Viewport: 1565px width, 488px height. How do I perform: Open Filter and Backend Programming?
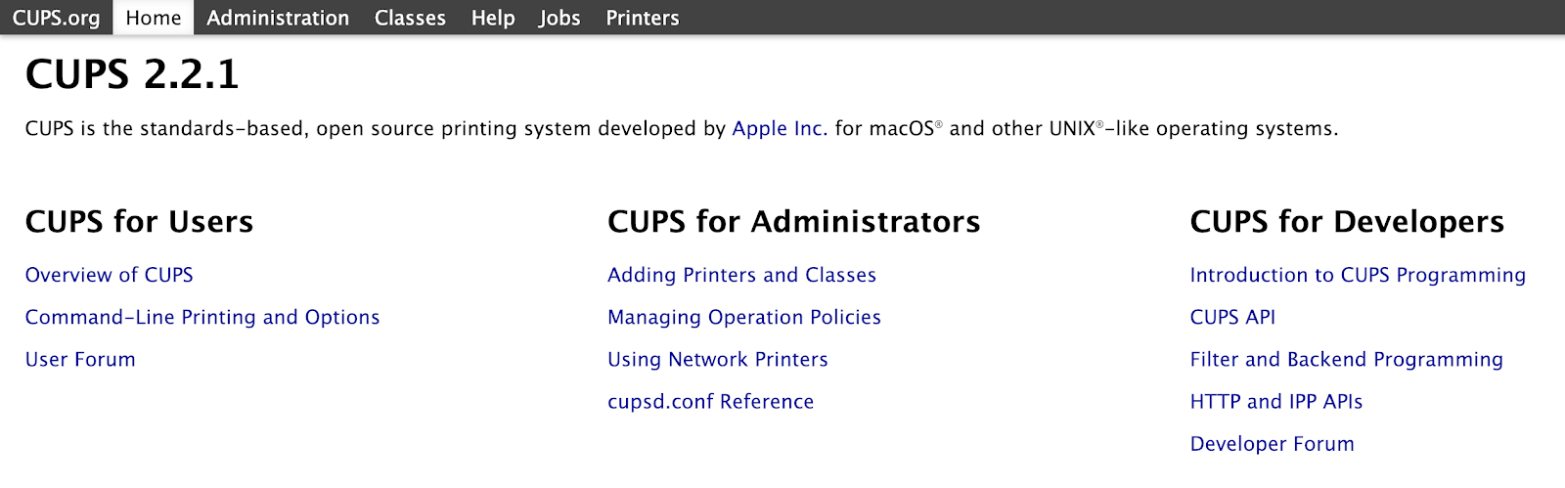coord(1347,359)
